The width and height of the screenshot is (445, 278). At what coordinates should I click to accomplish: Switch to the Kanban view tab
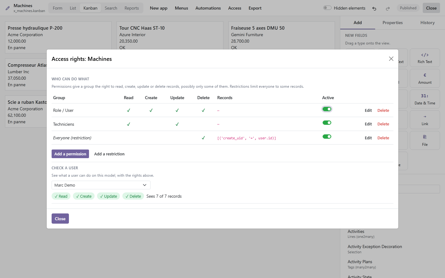pos(90,8)
